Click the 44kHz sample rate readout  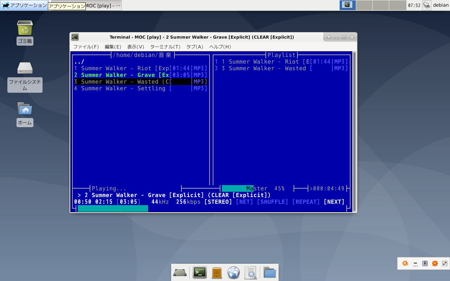(160, 202)
